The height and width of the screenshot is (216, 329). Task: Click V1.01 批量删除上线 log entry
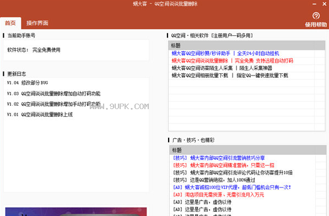[x=40, y=115]
